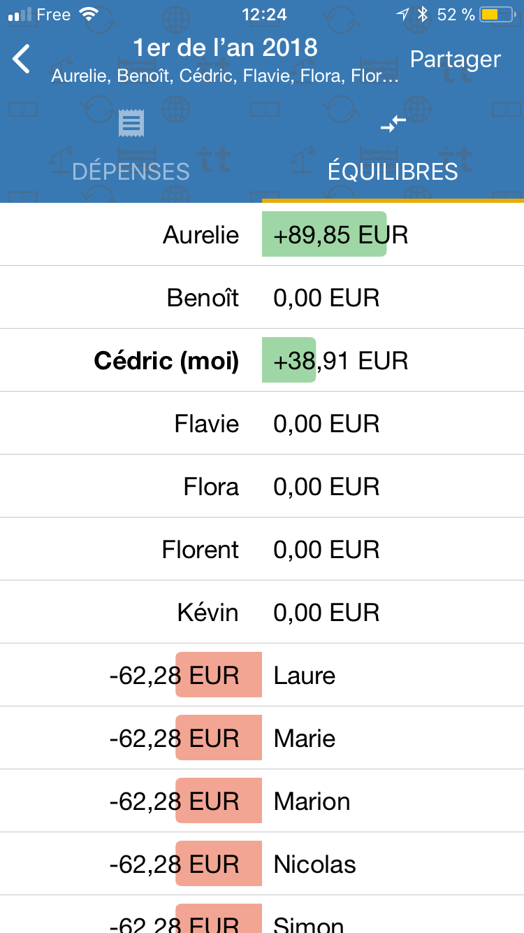This screenshot has width=524, height=933.
Task: Tap the back arrow icon
Action: point(22,59)
